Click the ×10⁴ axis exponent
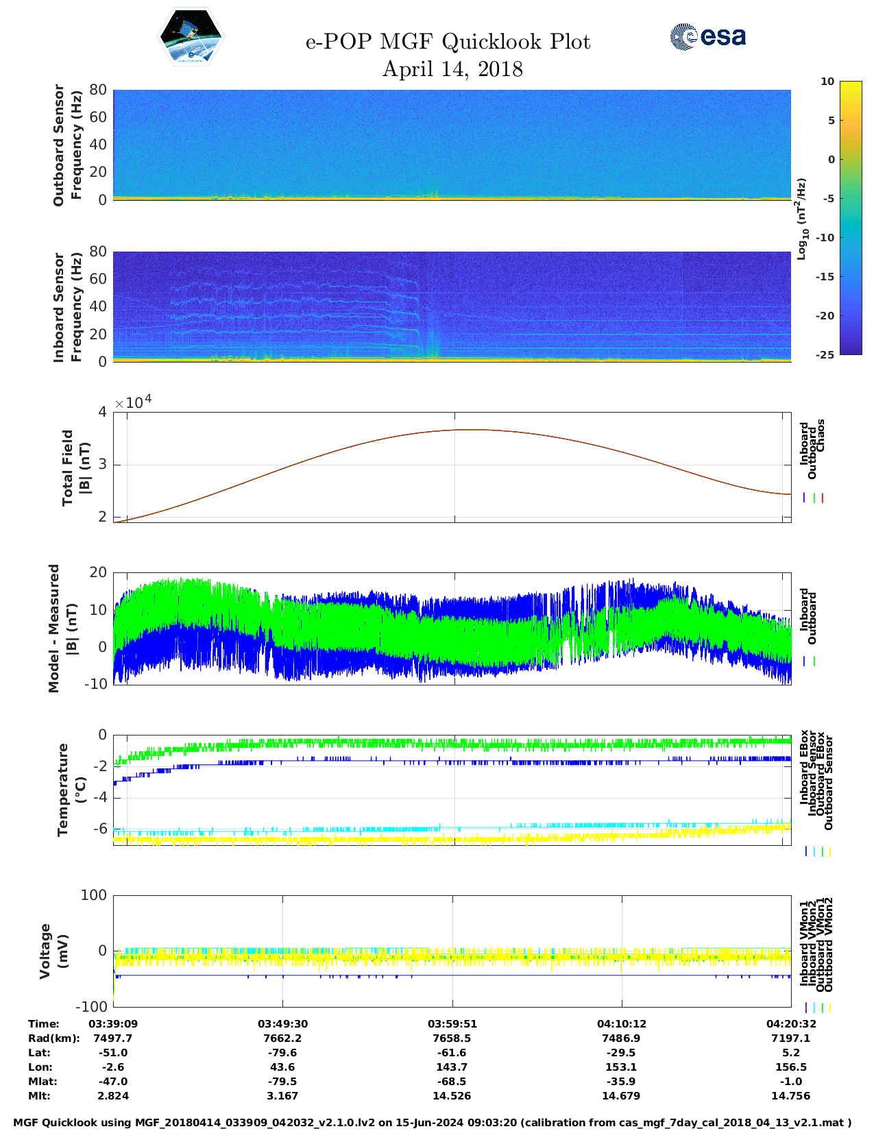Image resolution: width=874 pixels, height=1131 pixels. (133, 402)
